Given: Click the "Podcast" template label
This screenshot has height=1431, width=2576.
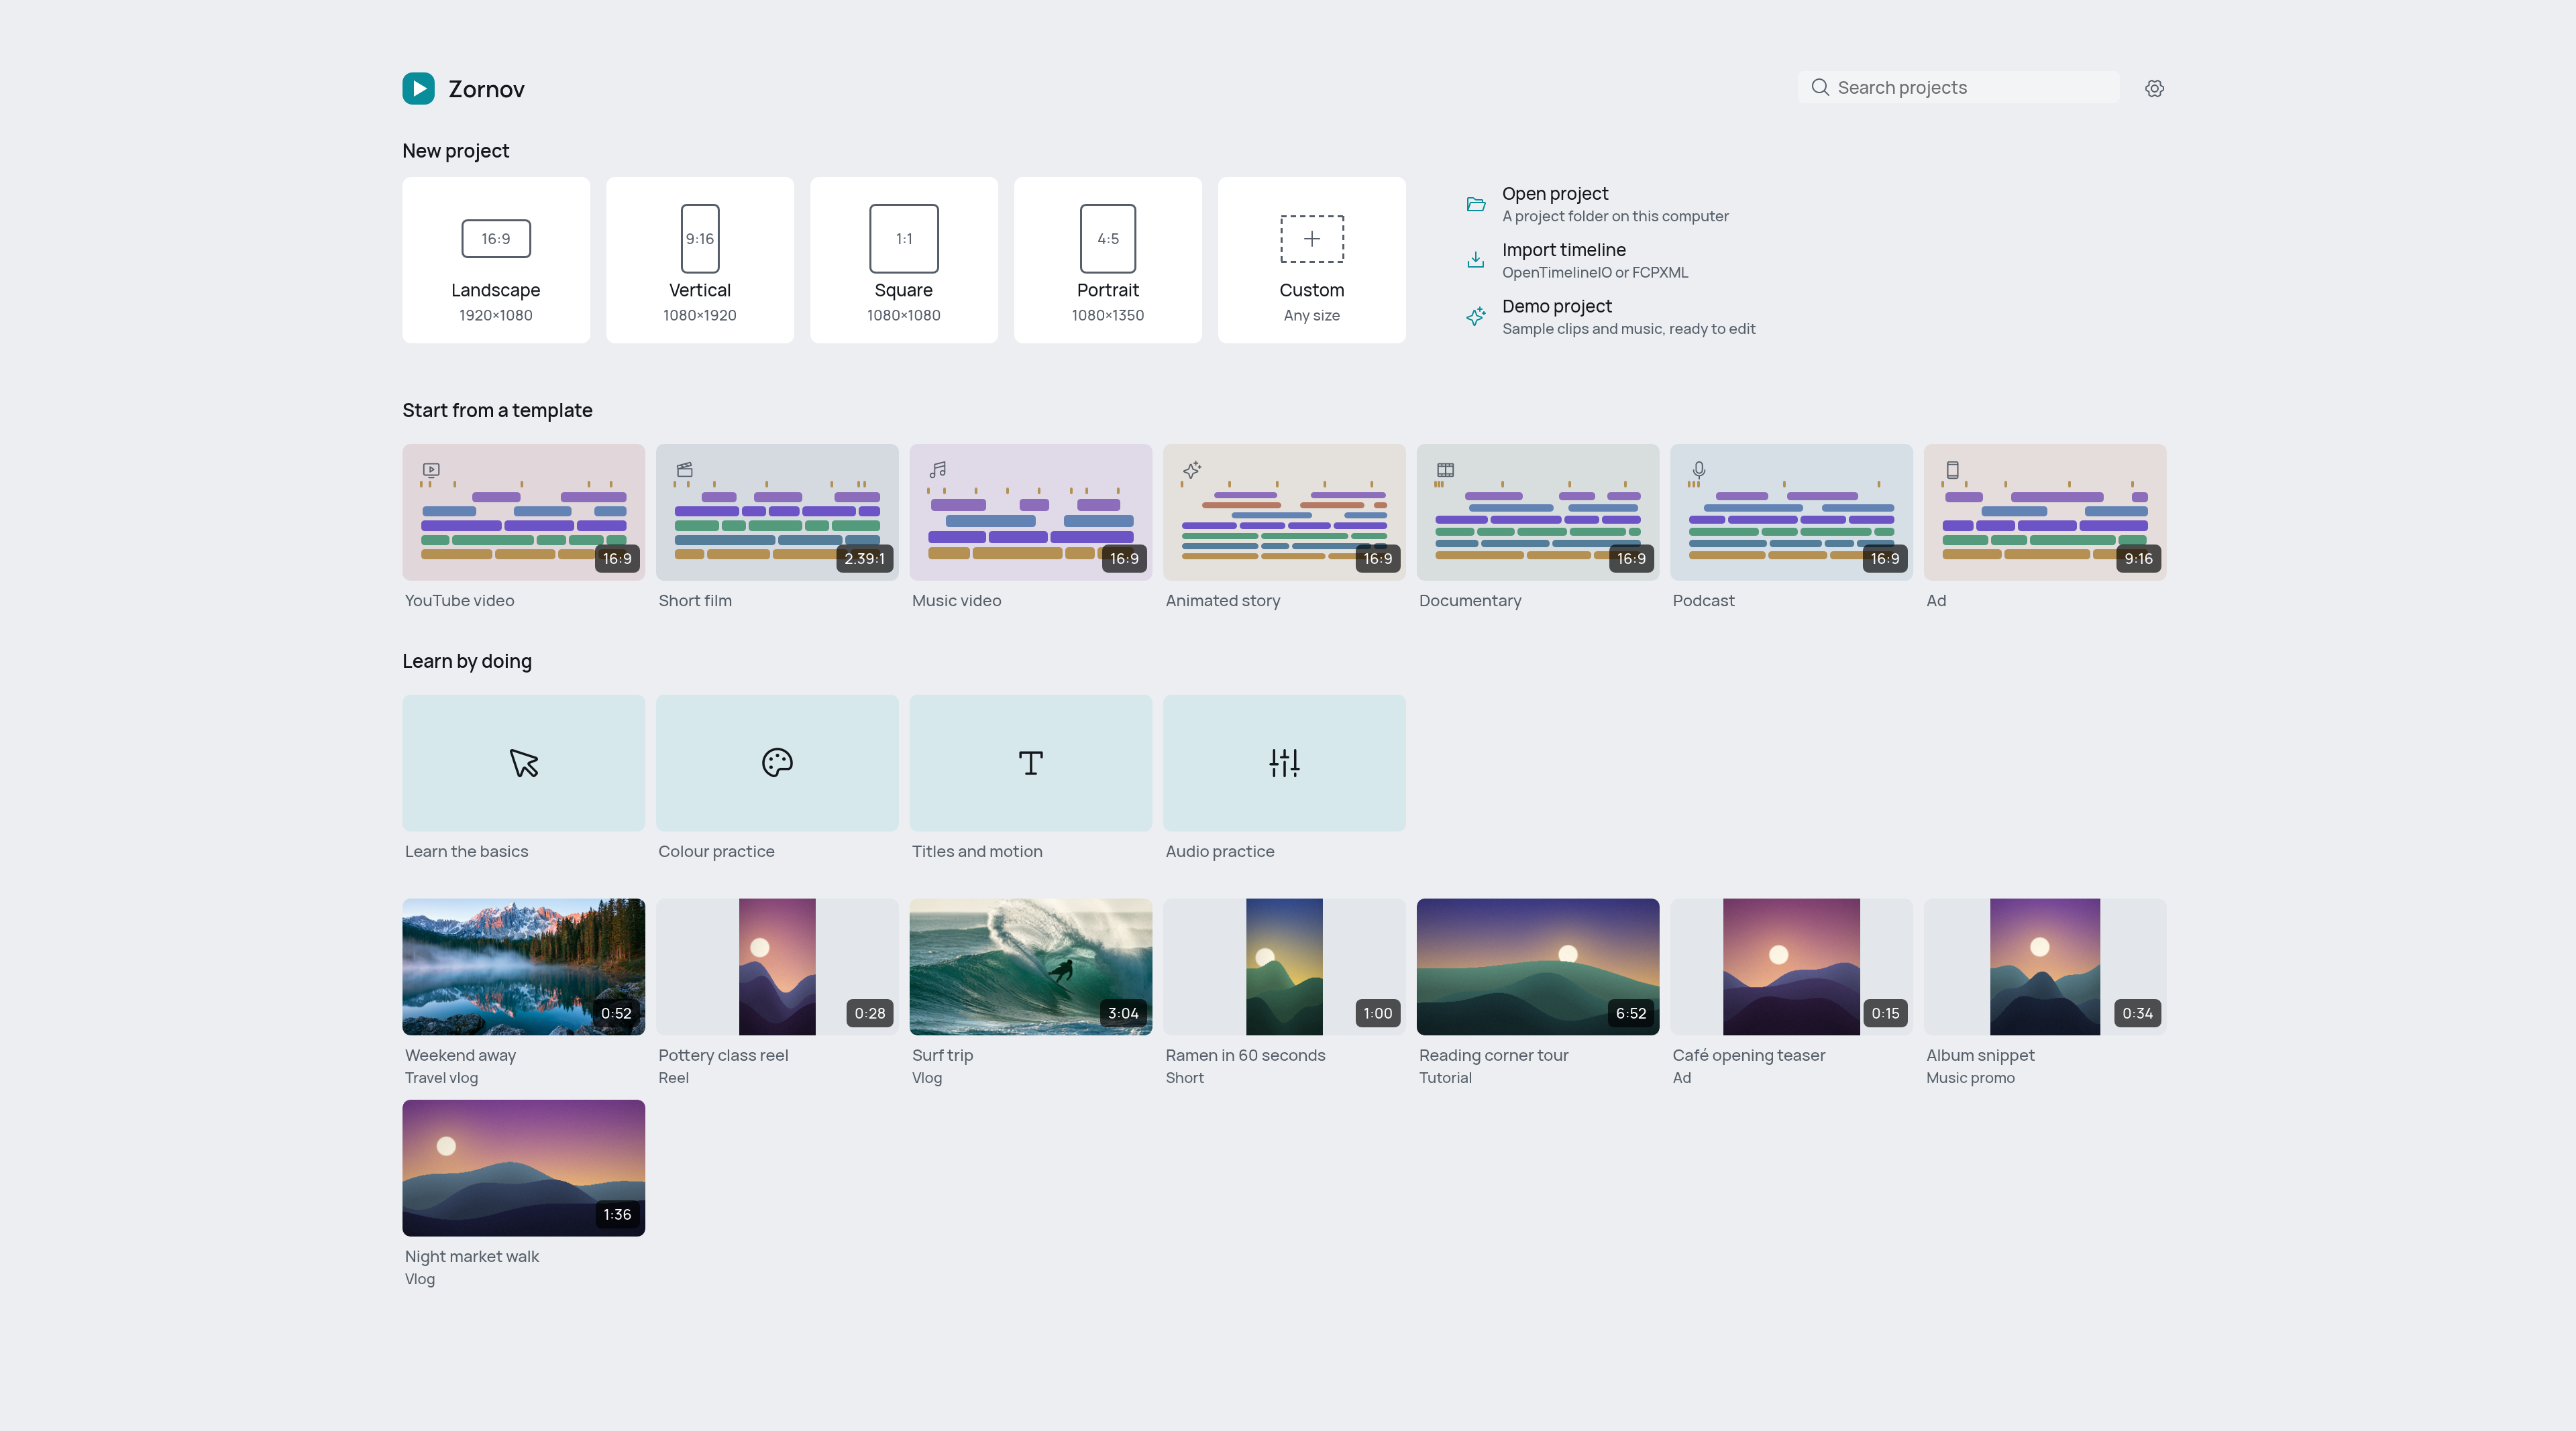Looking at the screenshot, I should (x=1703, y=601).
